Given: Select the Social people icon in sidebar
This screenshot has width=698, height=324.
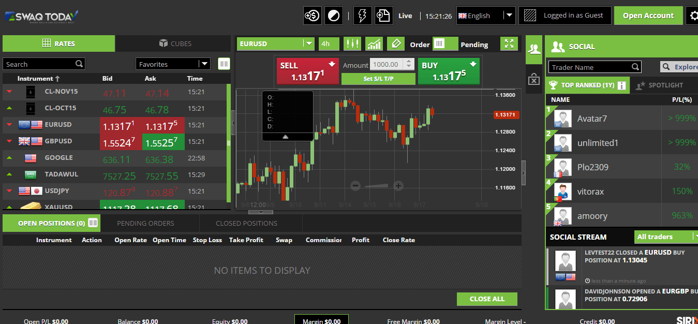Looking at the screenshot, I should (x=533, y=49).
